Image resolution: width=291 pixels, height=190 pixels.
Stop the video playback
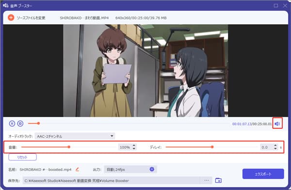click(20, 124)
